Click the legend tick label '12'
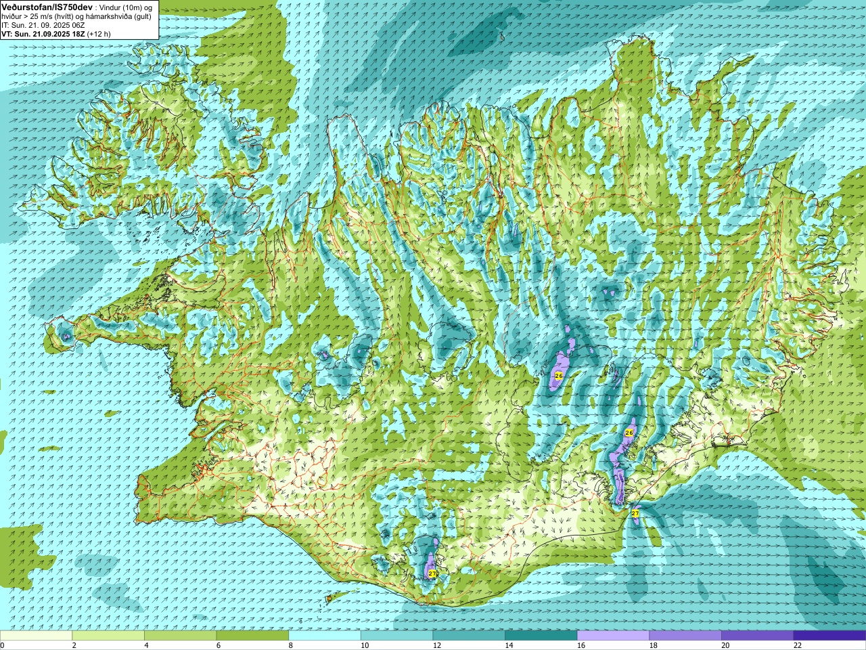 (x=436, y=645)
